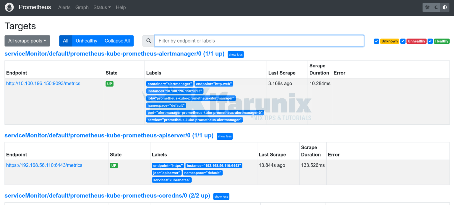Select the auto theme contrast icon
454x205 pixels.
[x=445, y=7]
